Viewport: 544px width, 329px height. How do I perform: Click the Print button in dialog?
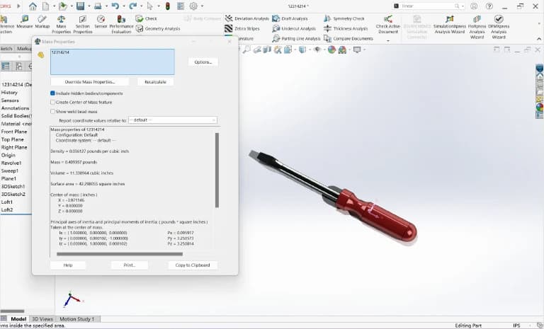tap(130, 265)
